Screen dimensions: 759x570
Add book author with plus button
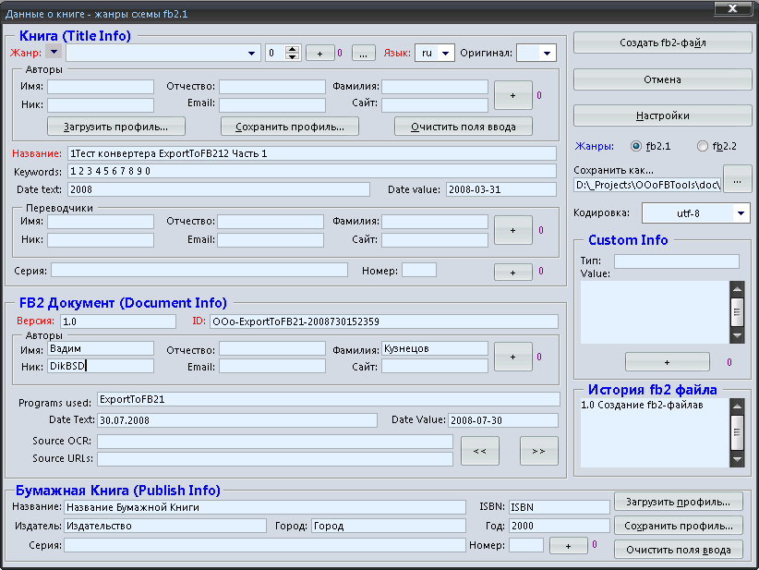512,94
